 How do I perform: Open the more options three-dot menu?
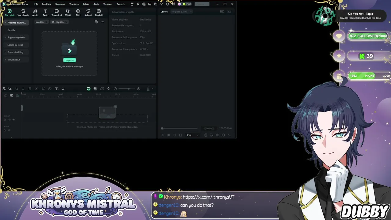point(102,22)
